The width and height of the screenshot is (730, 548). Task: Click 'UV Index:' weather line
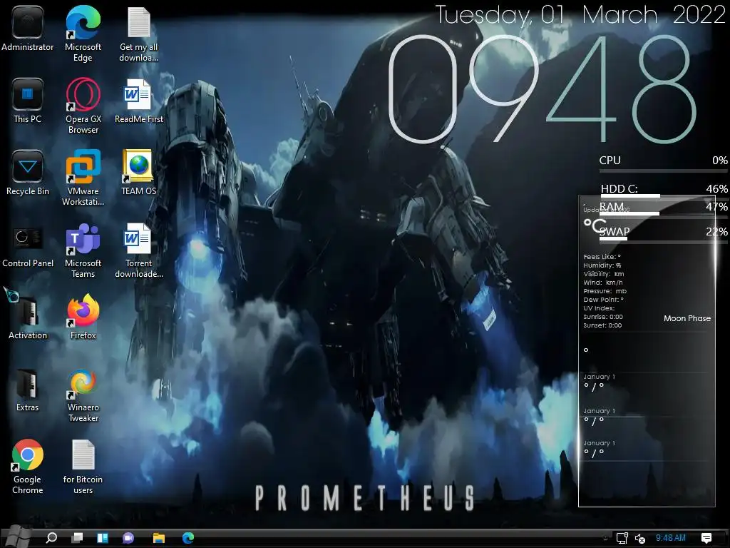[599, 308]
